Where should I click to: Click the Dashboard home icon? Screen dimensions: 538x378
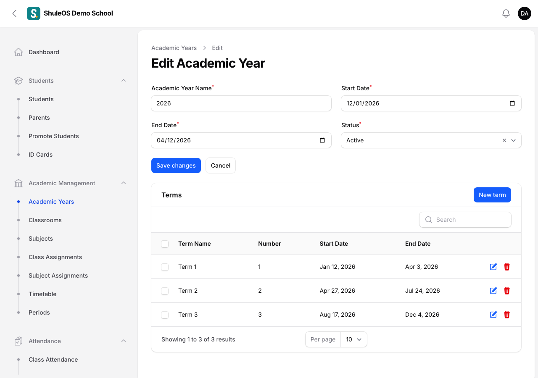click(18, 52)
